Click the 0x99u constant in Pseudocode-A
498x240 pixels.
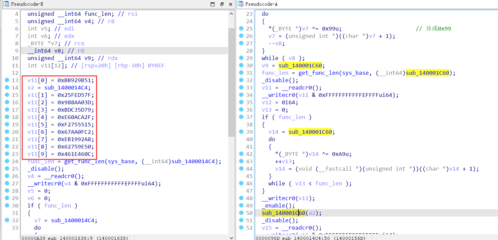(330, 28)
